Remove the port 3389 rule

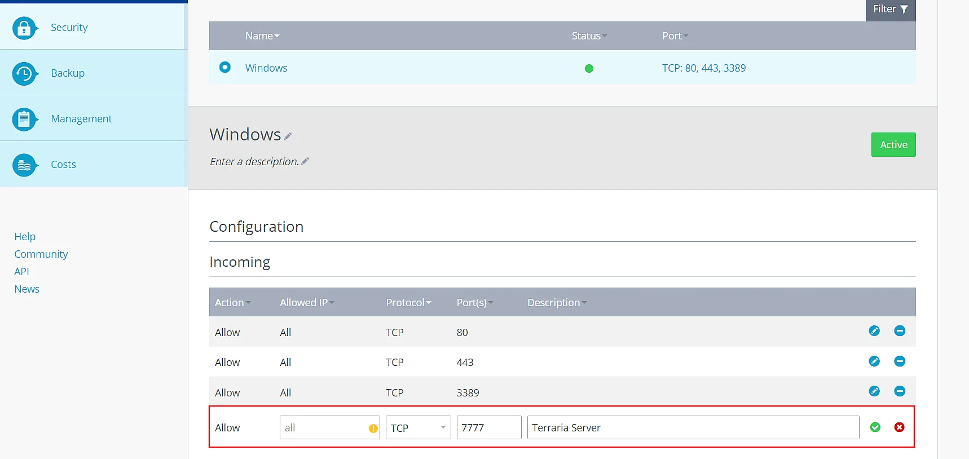[900, 391]
